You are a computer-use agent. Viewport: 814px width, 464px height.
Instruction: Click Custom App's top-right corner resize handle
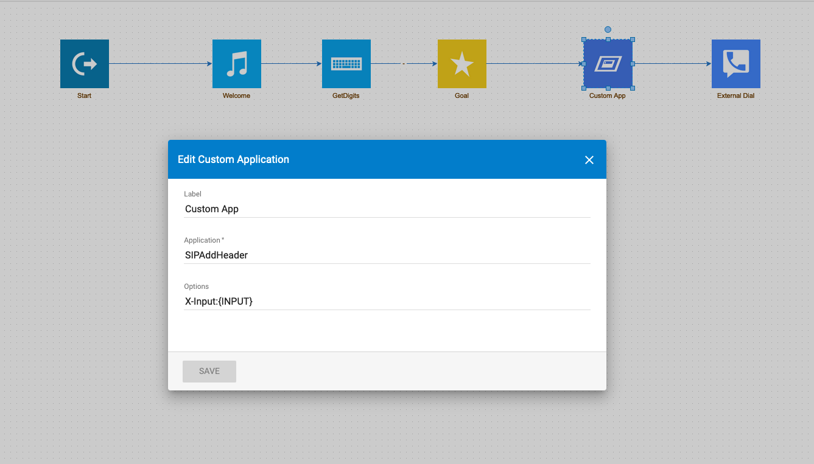[633, 40]
